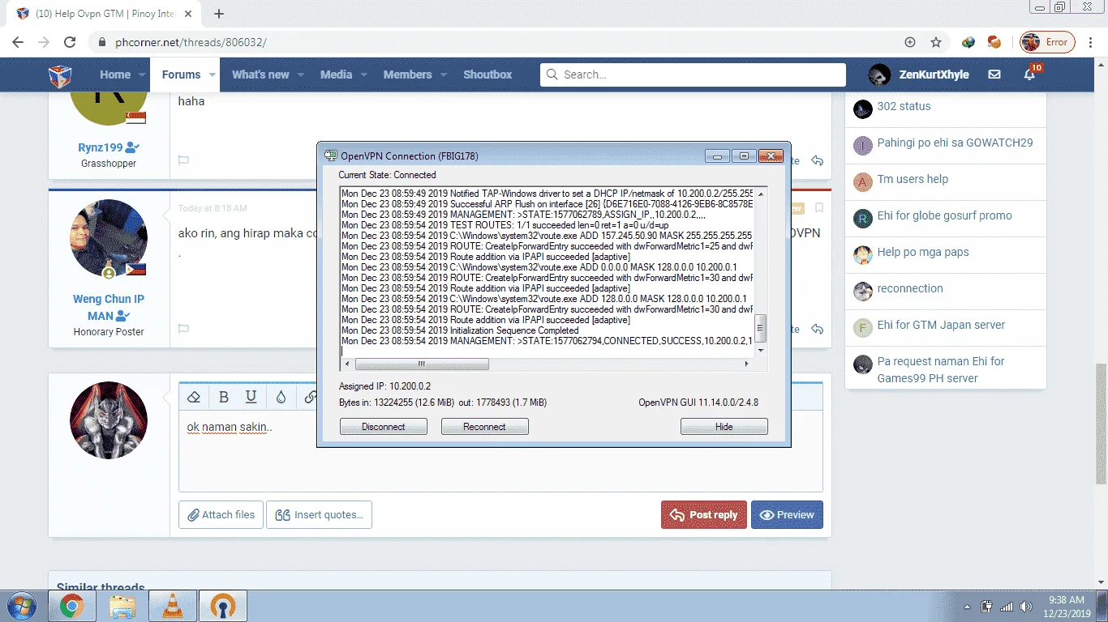Expand the Forums menu dropdown arrow
The image size is (1108, 622).
(x=213, y=75)
